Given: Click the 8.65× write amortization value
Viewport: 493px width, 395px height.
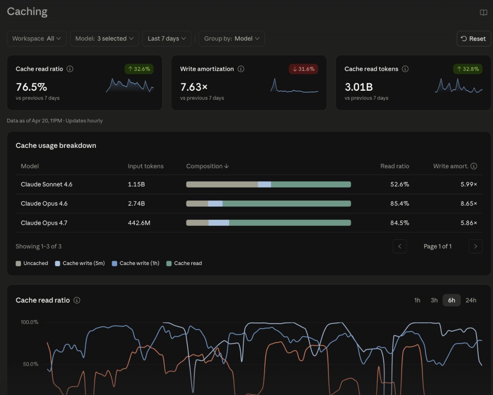Looking at the screenshot, I should 469,204.
